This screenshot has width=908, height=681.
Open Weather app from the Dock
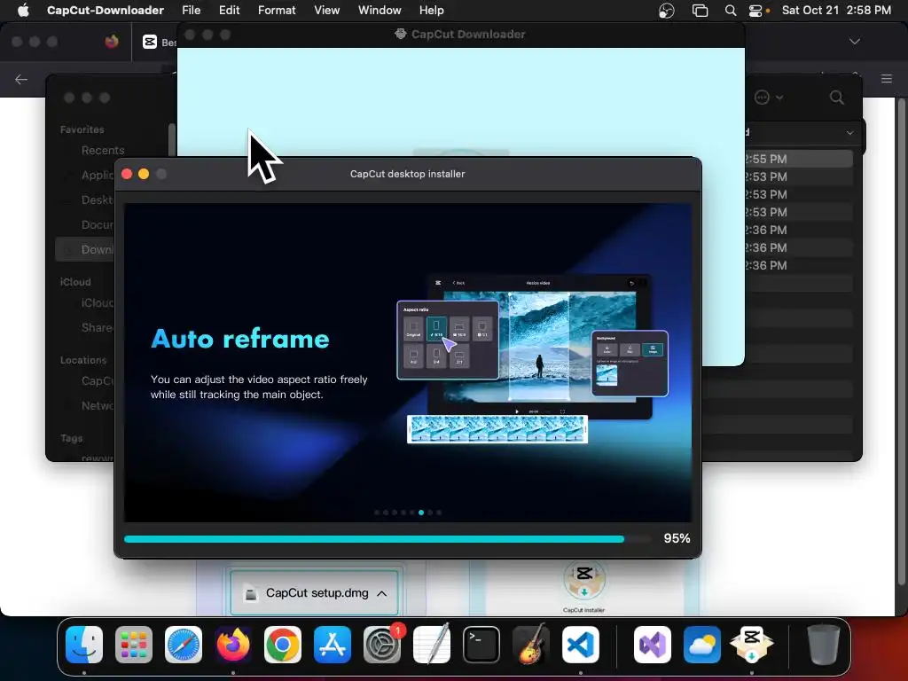tap(702, 645)
